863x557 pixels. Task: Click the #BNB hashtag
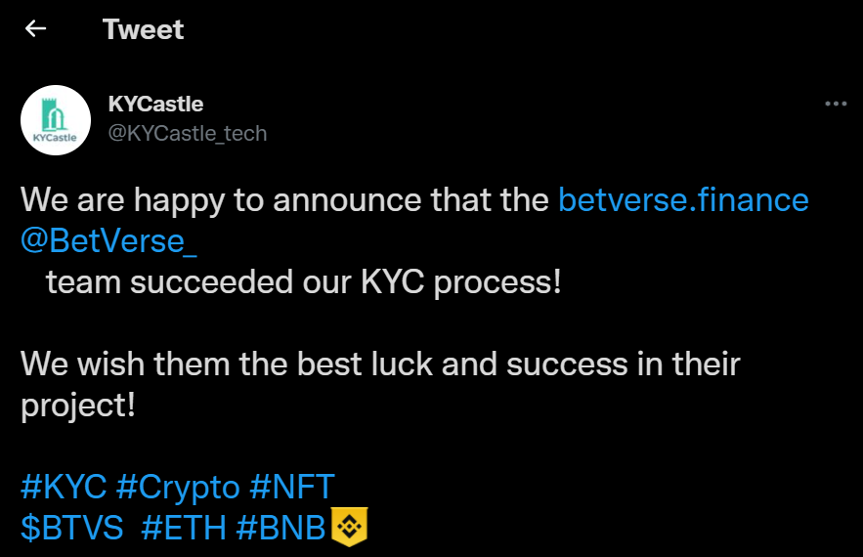pyautogui.click(x=281, y=527)
